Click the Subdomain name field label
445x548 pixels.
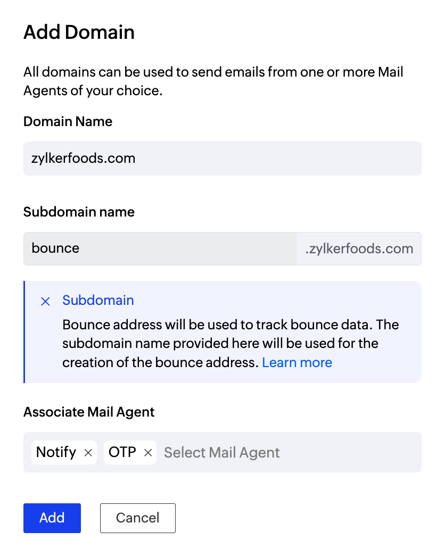pyautogui.click(x=79, y=212)
